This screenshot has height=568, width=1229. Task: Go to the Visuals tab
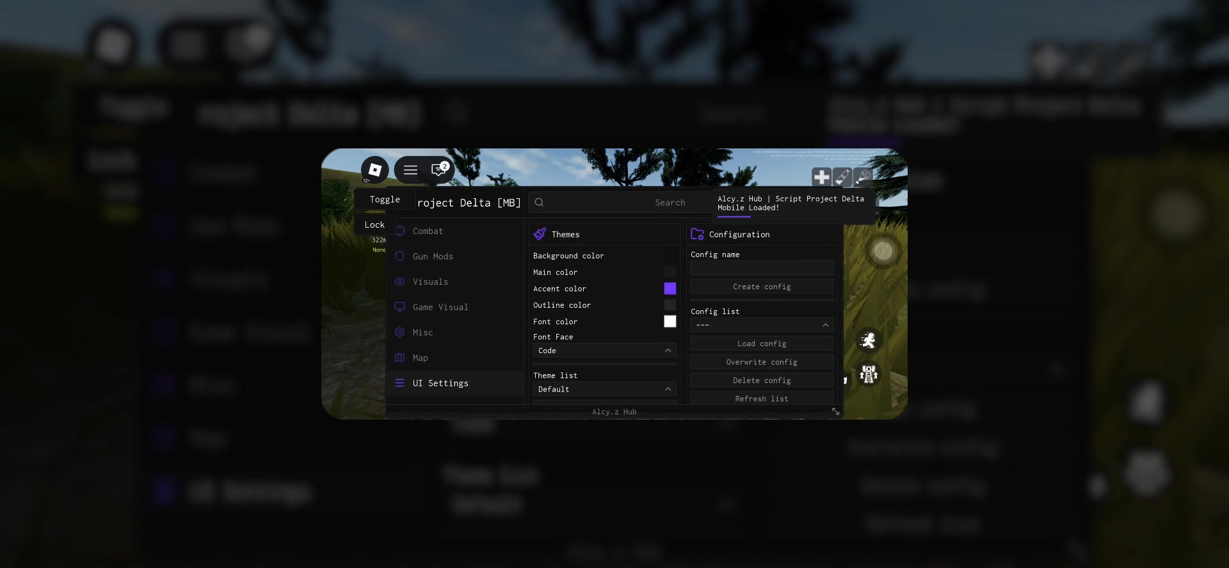(455, 281)
